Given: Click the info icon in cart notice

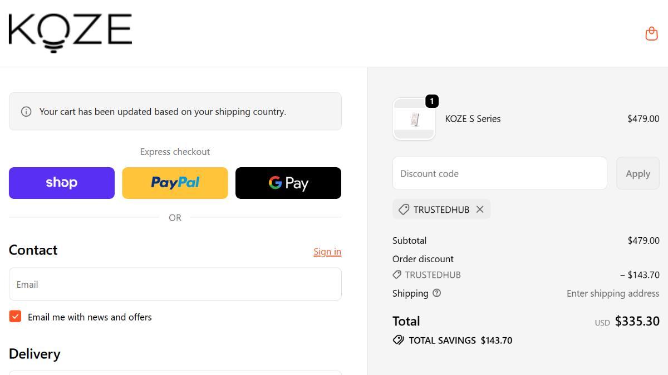Looking at the screenshot, I should [26, 112].
